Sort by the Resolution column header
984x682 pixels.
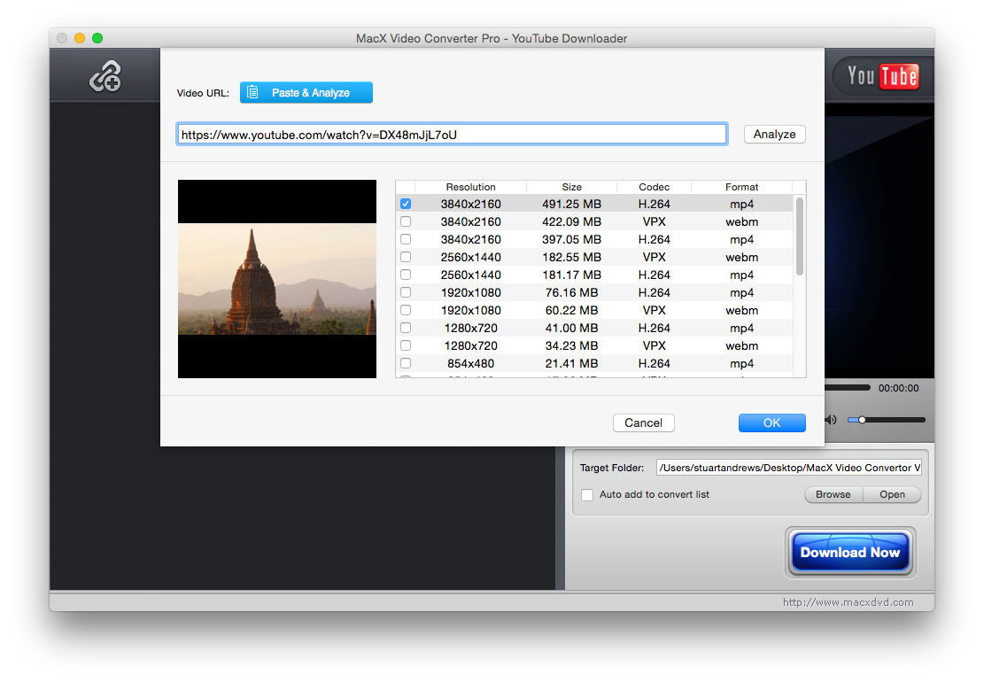470,187
